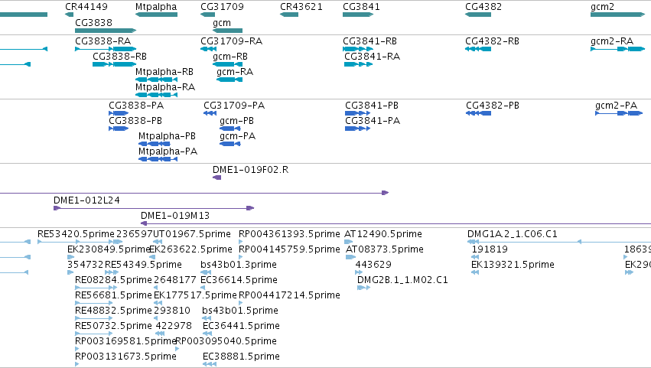The width and height of the screenshot is (651, 368).
Task: Select EST EK139321.5prime
Action: tap(513, 265)
